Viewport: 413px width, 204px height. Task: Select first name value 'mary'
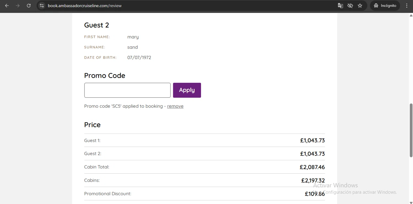pos(133,37)
